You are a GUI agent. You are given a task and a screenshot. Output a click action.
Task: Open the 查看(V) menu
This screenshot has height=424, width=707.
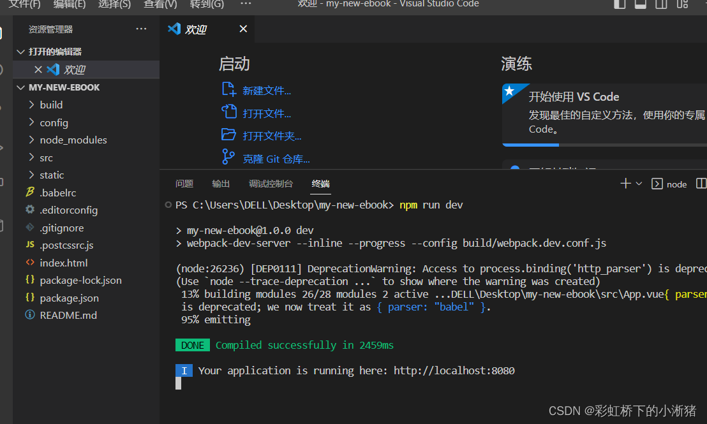point(160,4)
